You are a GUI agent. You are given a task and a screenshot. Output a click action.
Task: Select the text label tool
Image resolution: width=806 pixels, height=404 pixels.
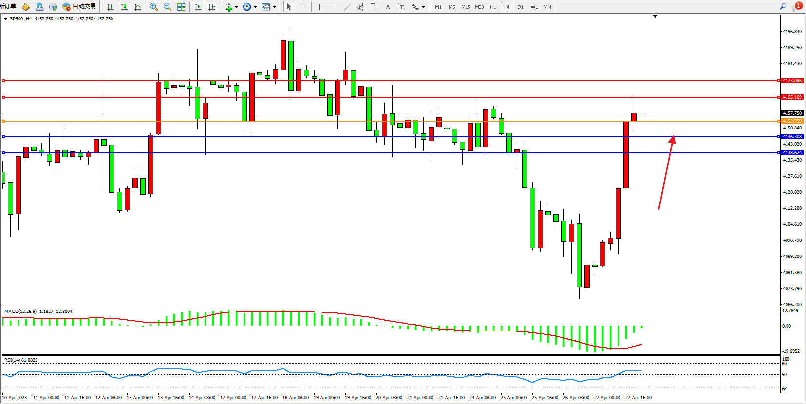388,7
